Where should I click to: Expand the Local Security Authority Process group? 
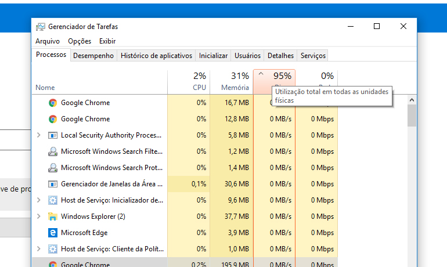coord(39,135)
